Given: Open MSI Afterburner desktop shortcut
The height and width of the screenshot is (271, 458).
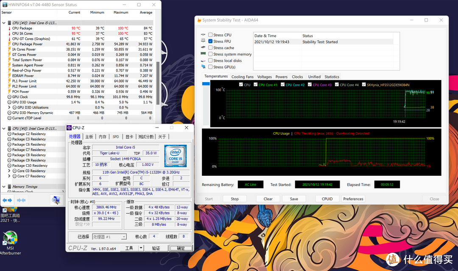Looking at the screenshot, I should [10, 243].
